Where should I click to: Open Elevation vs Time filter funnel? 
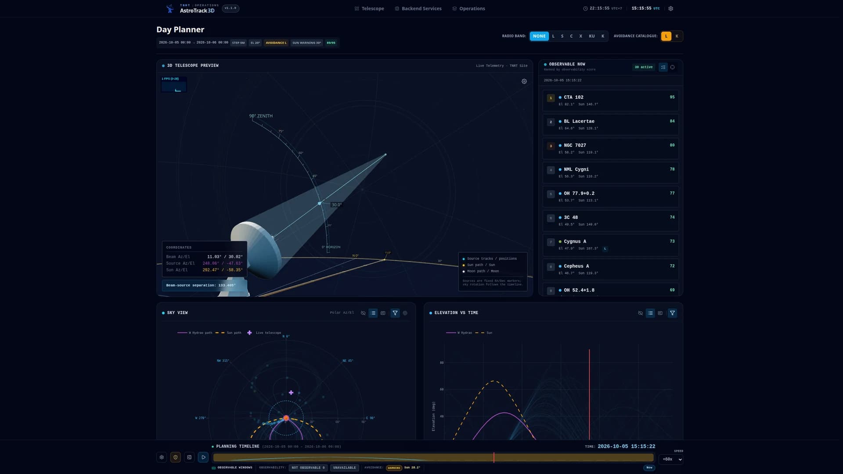tap(672, 313)
